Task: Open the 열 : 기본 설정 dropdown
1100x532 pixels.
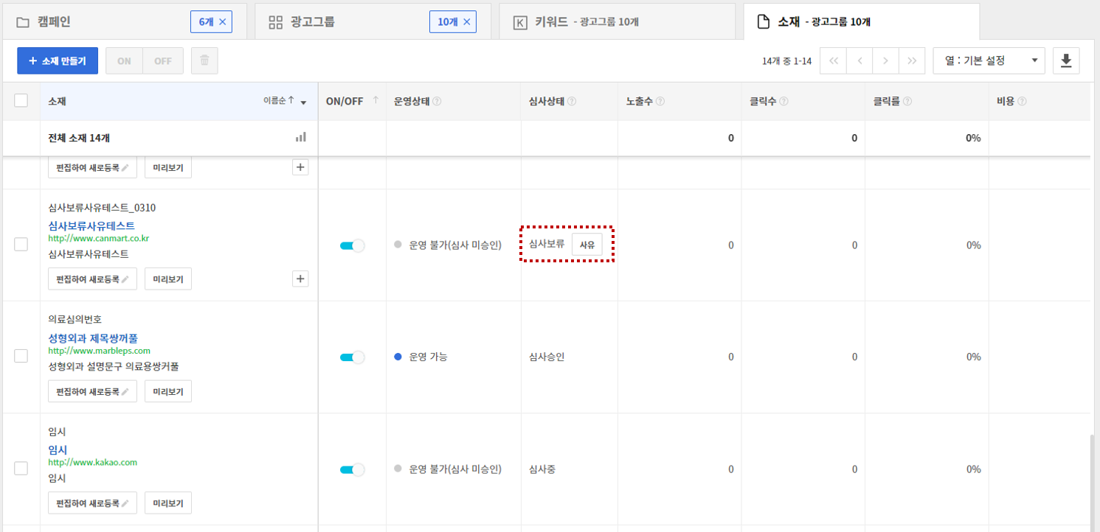Action: coord(989,61)
